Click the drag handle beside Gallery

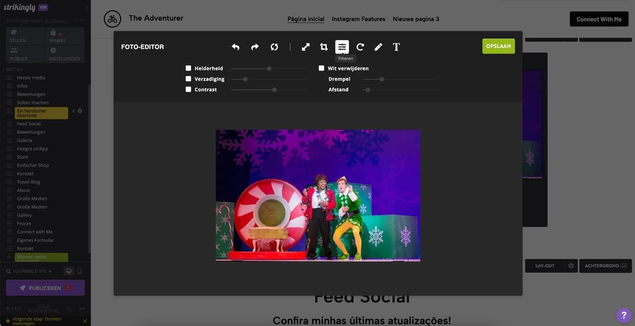tap(9, 216)
